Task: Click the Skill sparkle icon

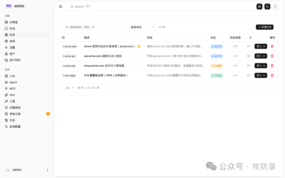Action: (x=6, y=95)
